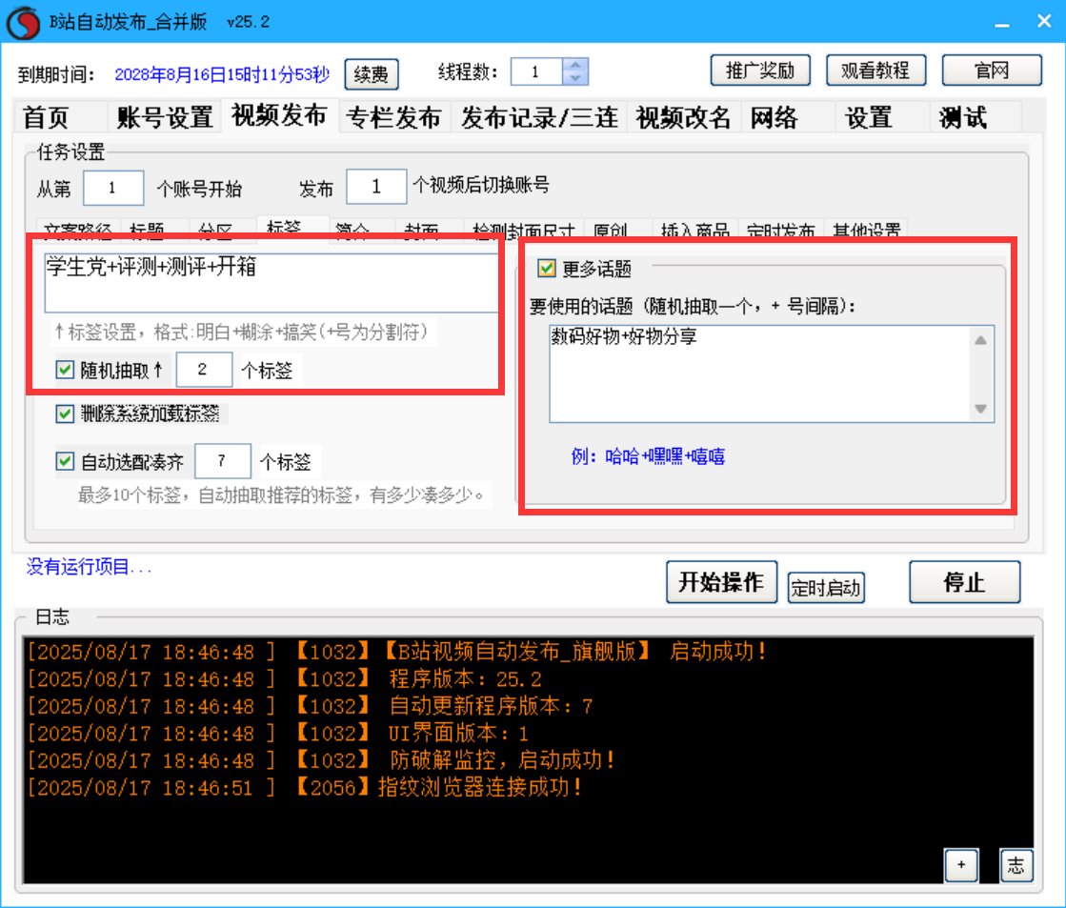This screenshot has width=1066, height=908.
Task: Click the 标签设置 format hint text
Action: click(241, 332)
